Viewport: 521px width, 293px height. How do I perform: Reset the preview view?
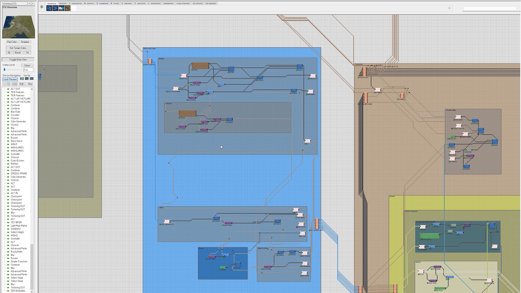pyautogui.click(x=18, y=52)
